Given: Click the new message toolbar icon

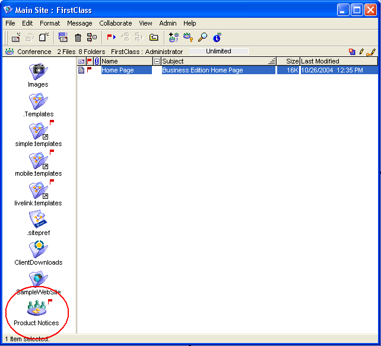Looking at the screenshot, I should [x=16, y=37].
